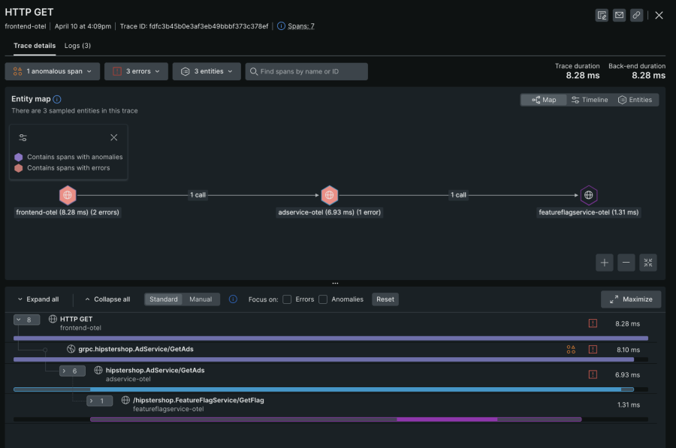Click the HTTP GET span globe icon
The image size is (676, 448).
click(53, 319)
